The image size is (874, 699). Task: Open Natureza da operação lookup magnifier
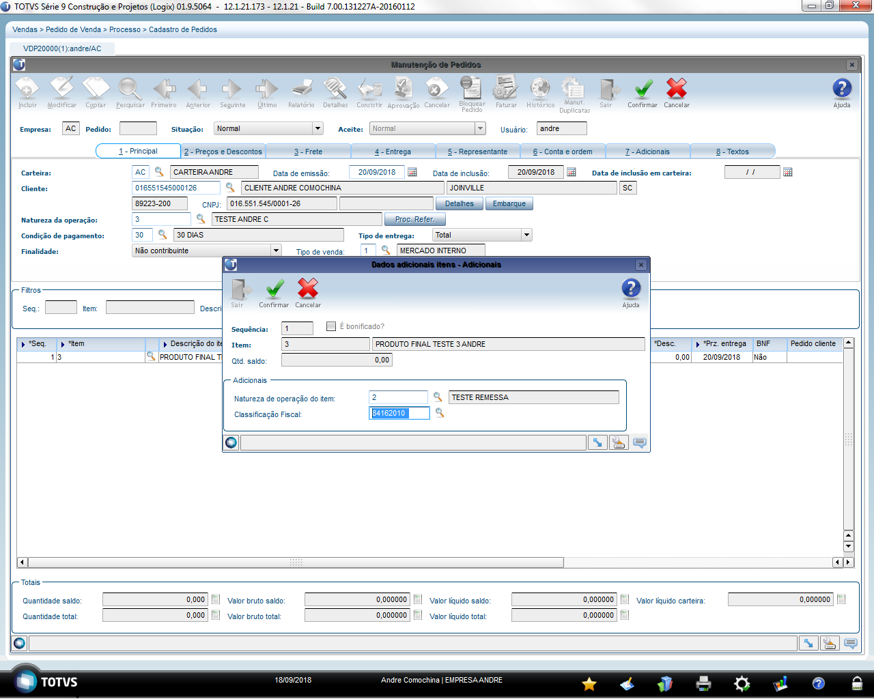click(201, 219)
